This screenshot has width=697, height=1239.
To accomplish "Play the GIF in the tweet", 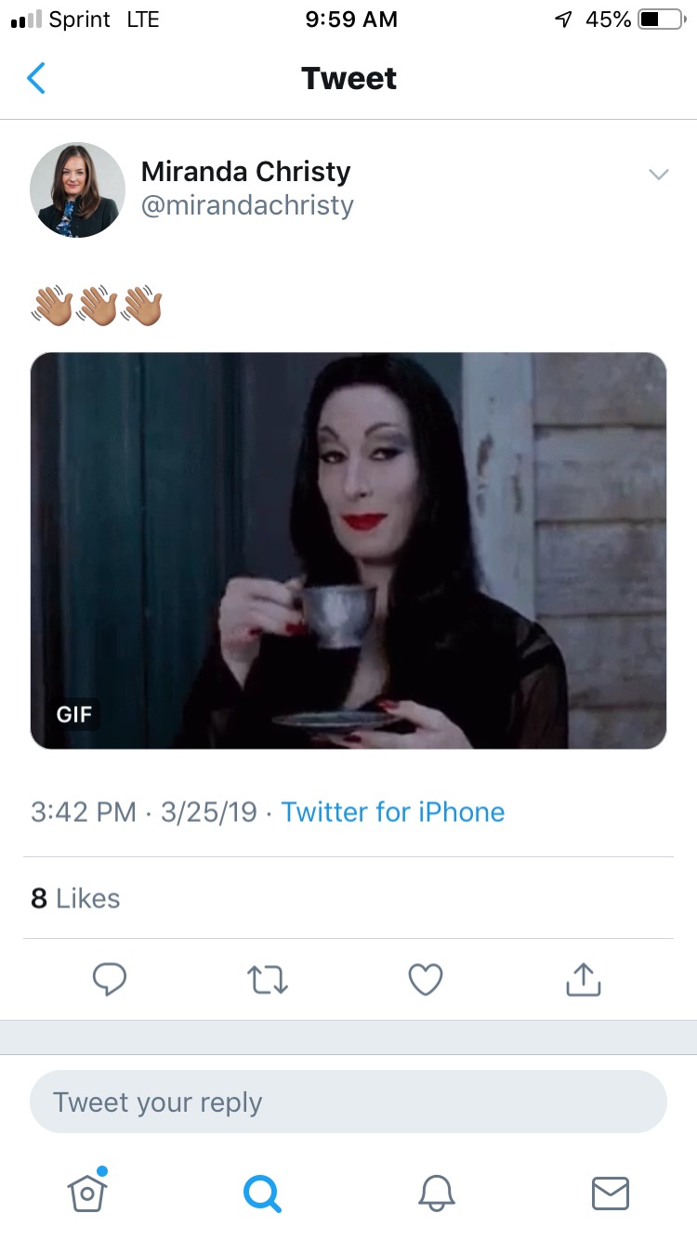I will (x=348, y=551).
